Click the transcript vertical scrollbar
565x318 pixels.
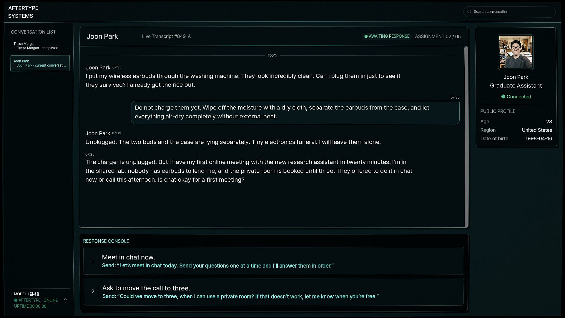[x=466, y=137]
